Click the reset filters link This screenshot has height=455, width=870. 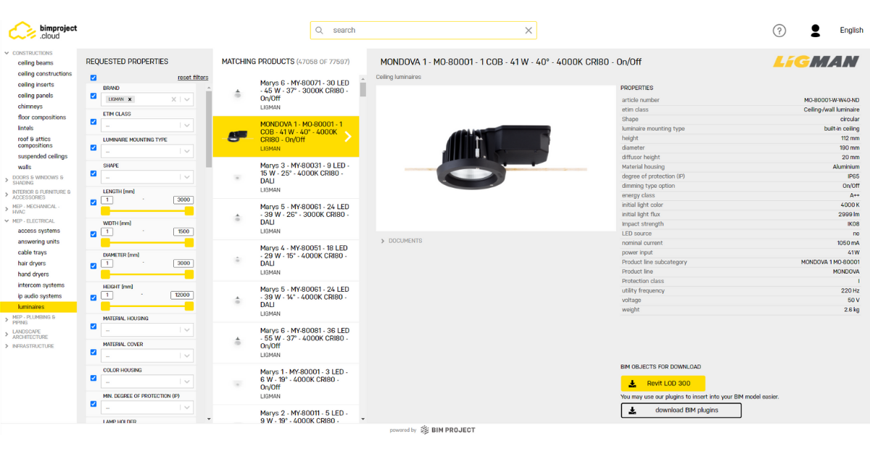point(193,78)
